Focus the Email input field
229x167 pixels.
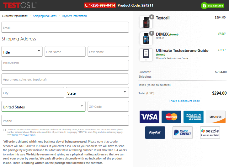[65, 27]
